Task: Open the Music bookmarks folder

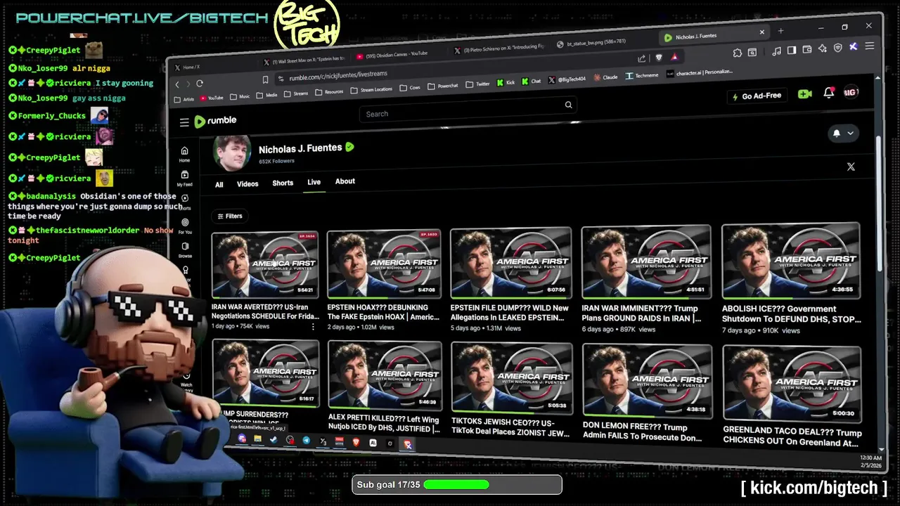Action: 240,96
